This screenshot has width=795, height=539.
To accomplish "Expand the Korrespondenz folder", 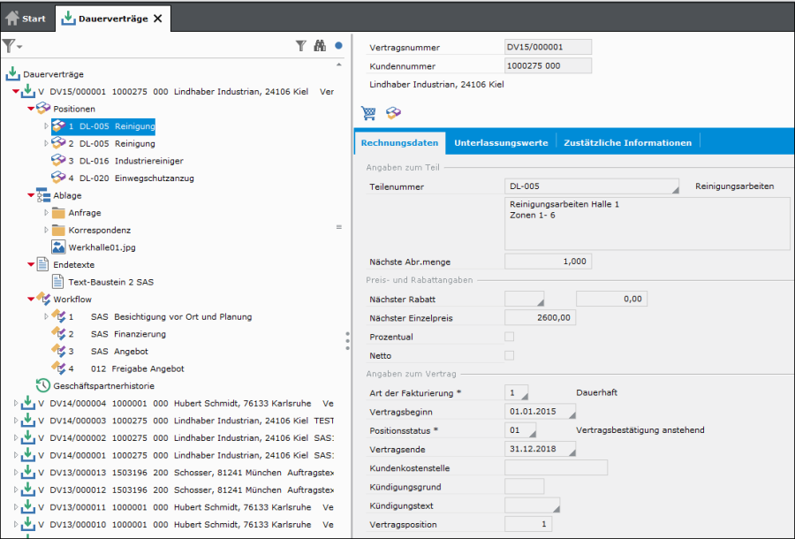I will coord(46,230).
